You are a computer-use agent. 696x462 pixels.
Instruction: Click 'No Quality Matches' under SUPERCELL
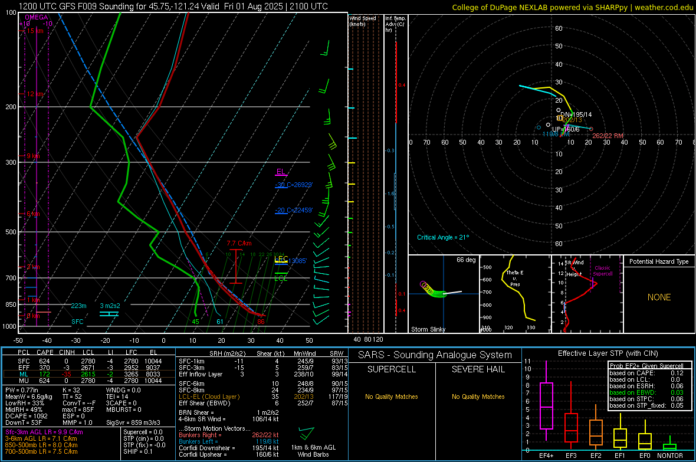pos(391,397)
